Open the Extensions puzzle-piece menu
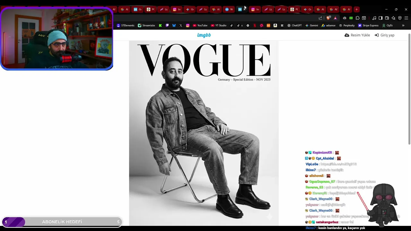The height and width of the screenshot is (231, 411). (357, 18)
